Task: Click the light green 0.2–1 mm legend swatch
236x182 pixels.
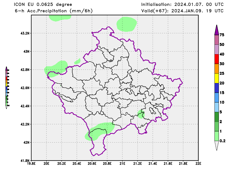Action: coord(217,136)
